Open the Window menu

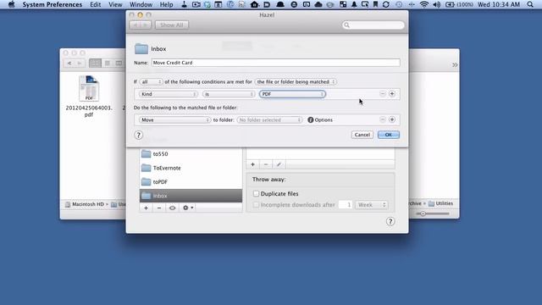pos(141,4)
